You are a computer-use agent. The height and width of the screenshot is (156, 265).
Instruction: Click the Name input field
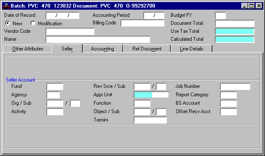[98, 39]
